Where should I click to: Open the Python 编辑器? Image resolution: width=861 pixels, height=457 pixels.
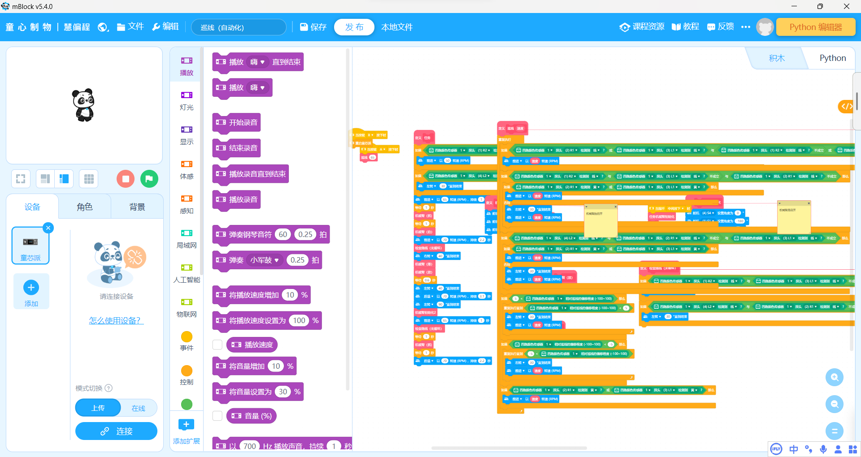point(816,27)
